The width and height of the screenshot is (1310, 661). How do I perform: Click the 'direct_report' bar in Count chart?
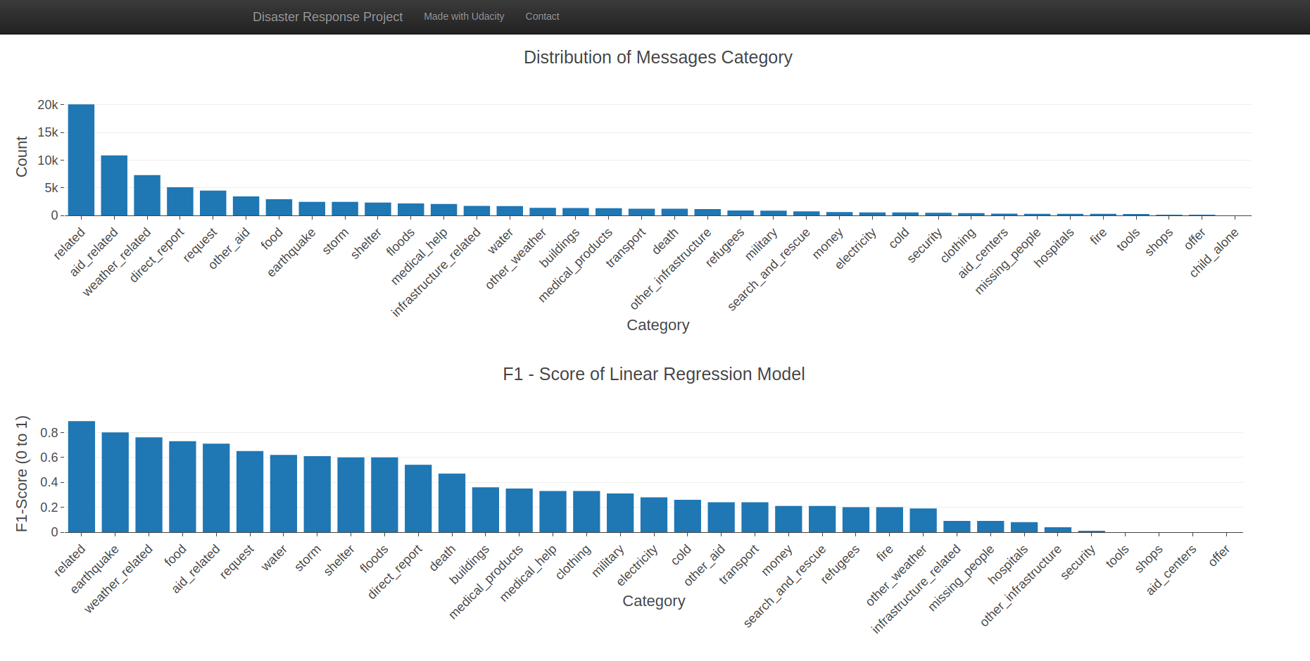[x=180, y=201]
